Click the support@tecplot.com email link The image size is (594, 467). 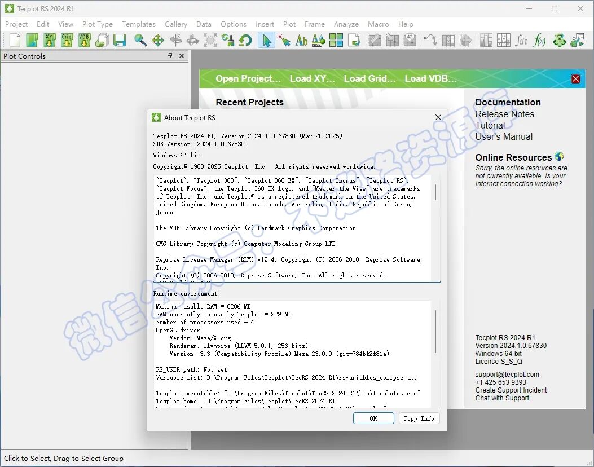[507, 374]
